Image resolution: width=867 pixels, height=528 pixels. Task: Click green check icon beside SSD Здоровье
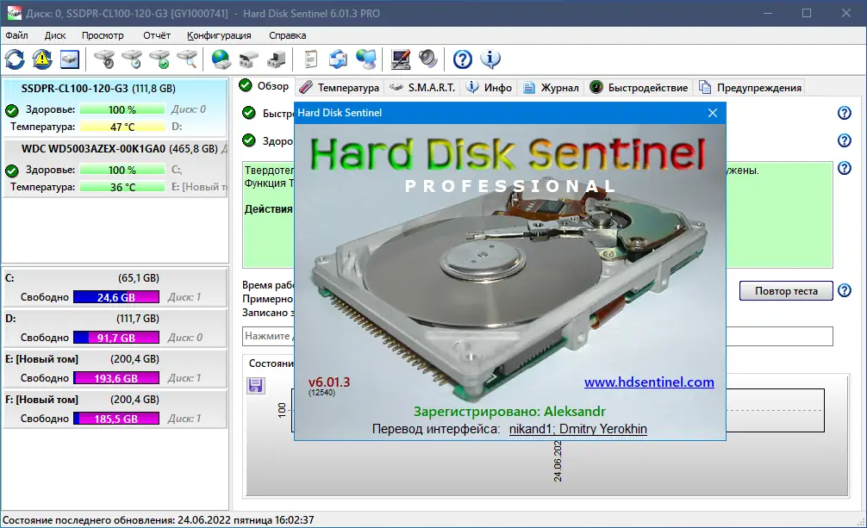pyautogui.click(x=12, y=110)
